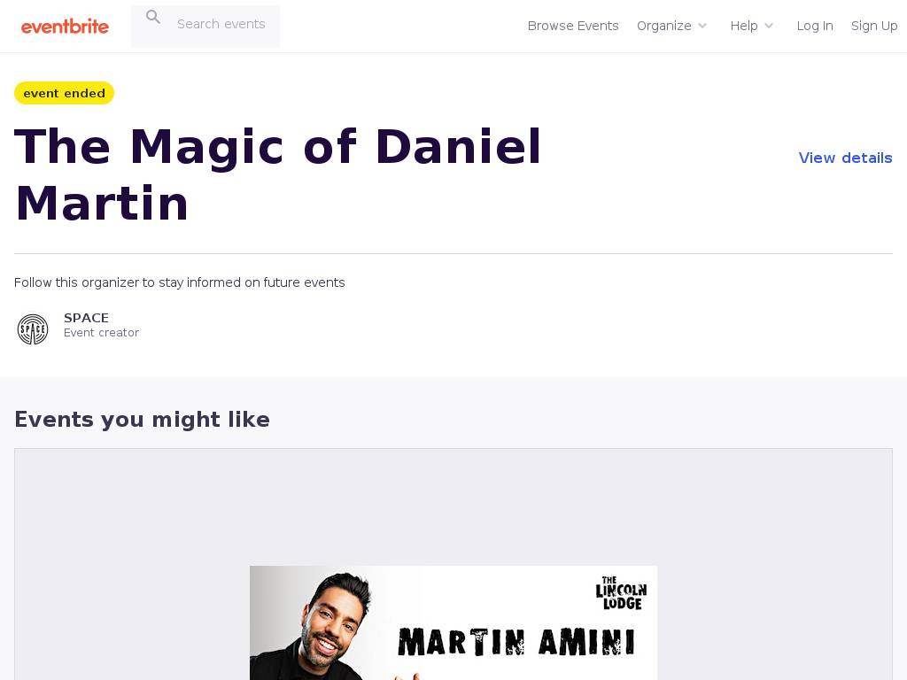The height and width of the screenshot is (680, 907).
Task: Click the Event creator label
Action: point(101,333)
